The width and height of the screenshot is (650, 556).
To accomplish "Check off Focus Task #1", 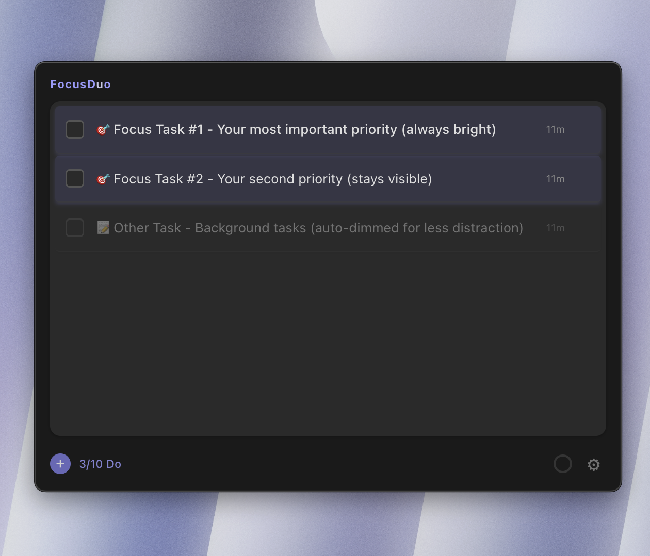I will tap(75, 129).
